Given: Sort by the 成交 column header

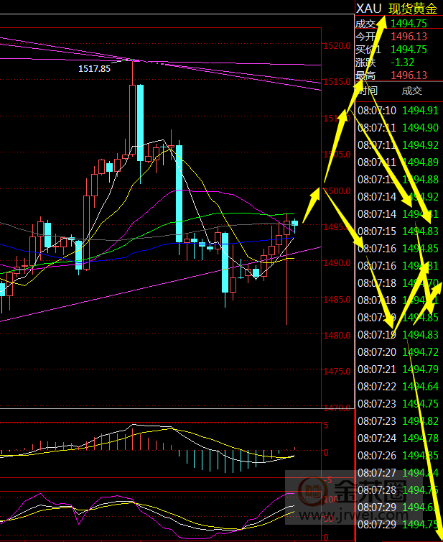Looking at the screenshot, I should coord(412,91).
